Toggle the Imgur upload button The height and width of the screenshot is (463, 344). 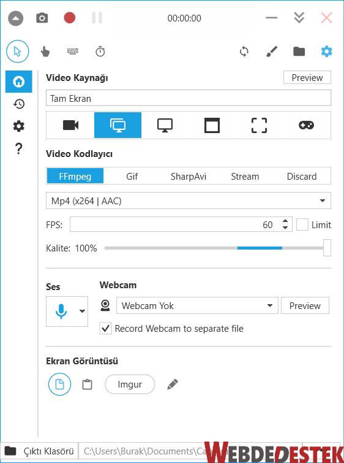point(130,384)
